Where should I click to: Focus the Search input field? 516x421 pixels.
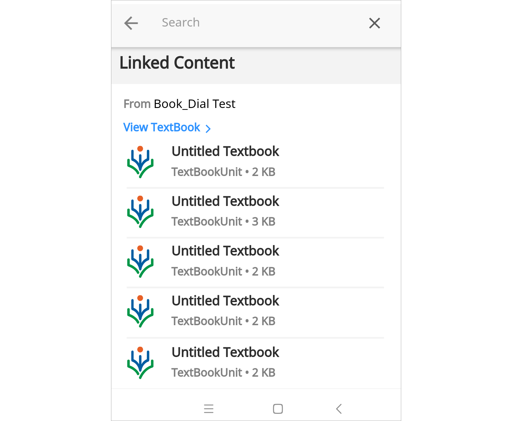click(x=250, y=23)
